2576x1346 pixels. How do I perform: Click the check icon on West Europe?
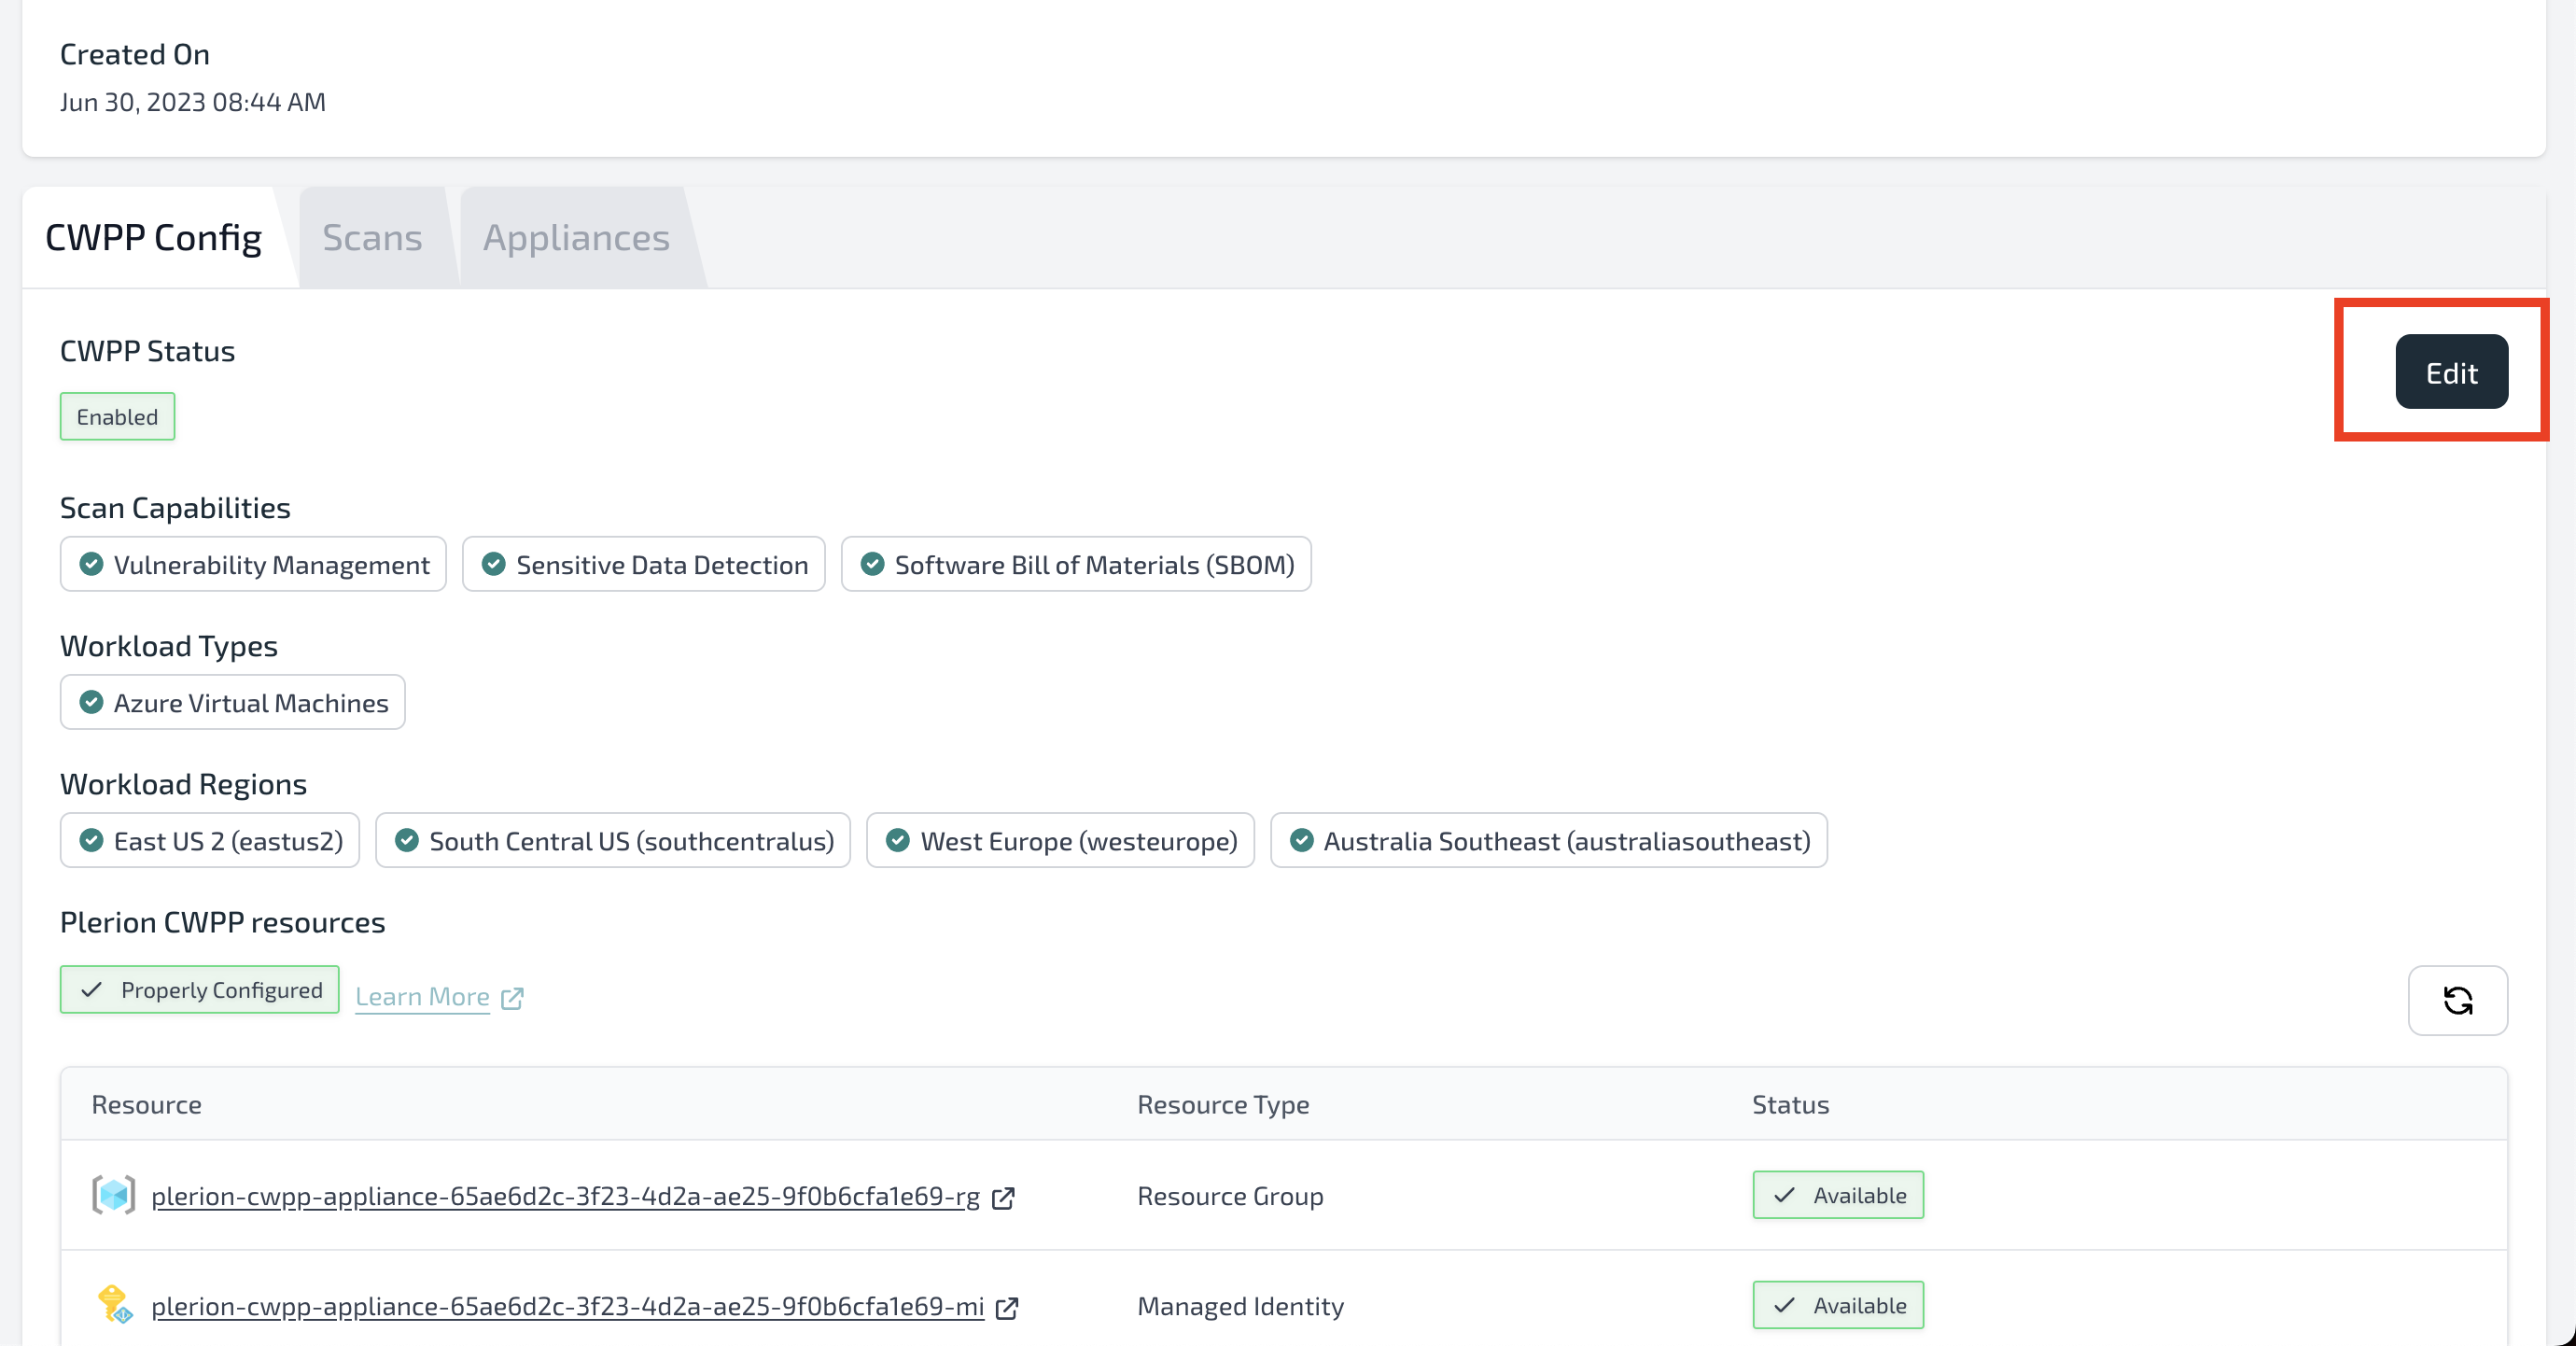click(897, 840)
